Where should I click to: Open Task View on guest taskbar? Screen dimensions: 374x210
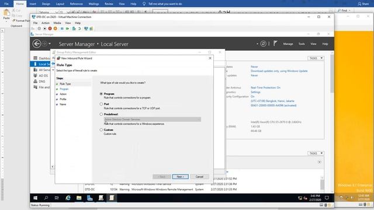point(57,198)
